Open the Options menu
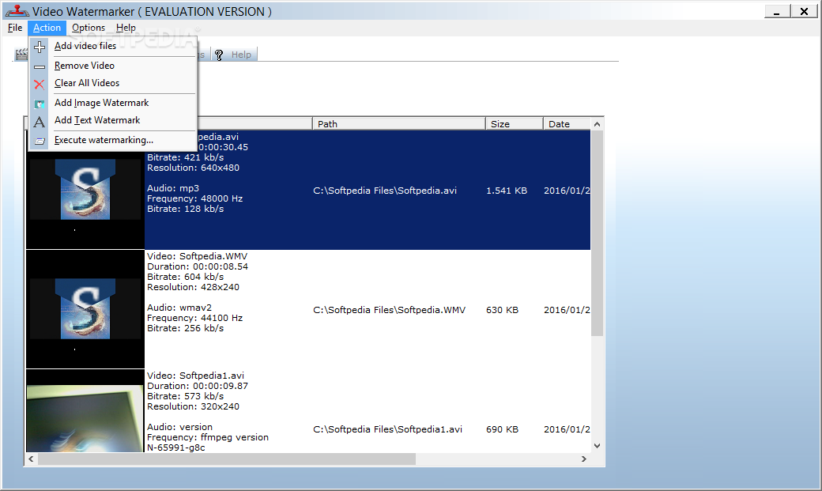The image size is (822, 491). pos(89,28)
